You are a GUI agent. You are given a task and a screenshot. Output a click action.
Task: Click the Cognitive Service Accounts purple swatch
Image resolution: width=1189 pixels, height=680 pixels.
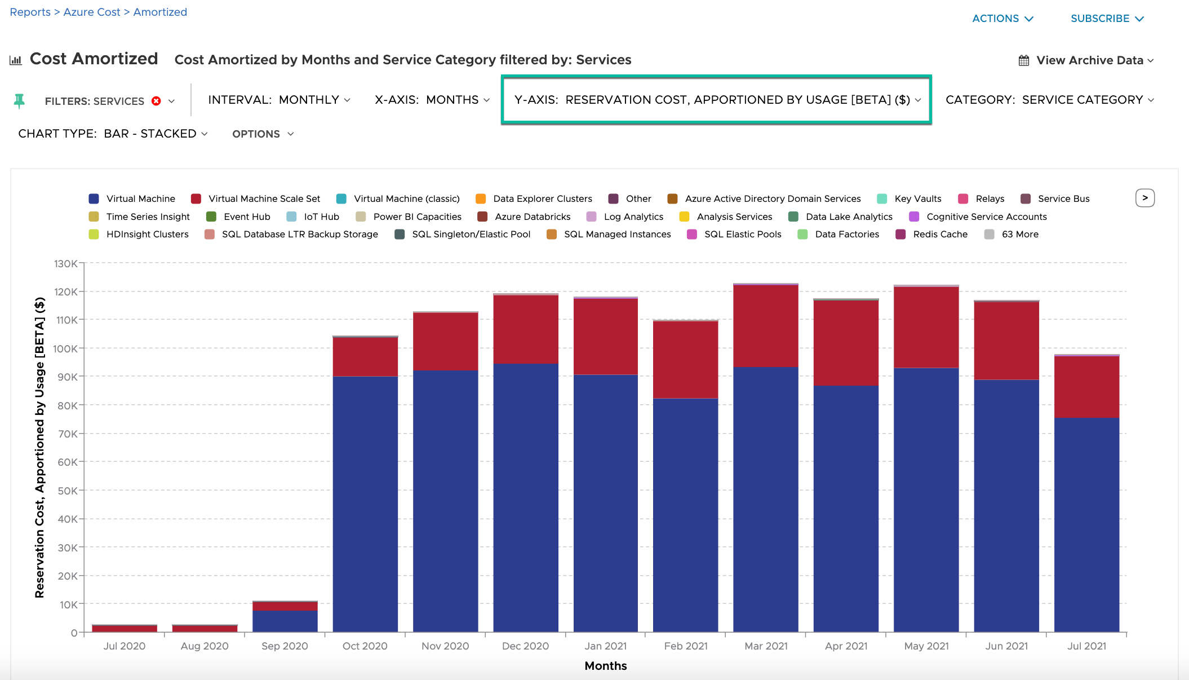914,217
